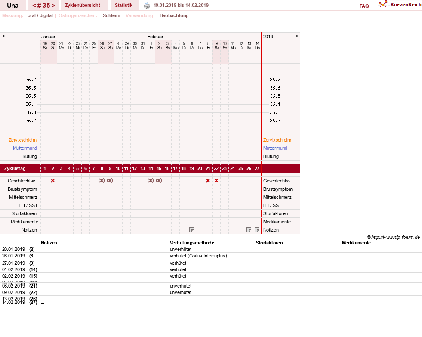This screenshot has height=337, width=422.
Task: Open the note icon on cycle day 27
Action: (x=257, y=229)
